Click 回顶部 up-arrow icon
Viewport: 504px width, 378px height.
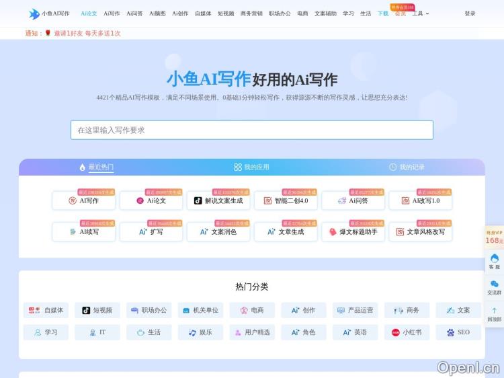point(495,311)
